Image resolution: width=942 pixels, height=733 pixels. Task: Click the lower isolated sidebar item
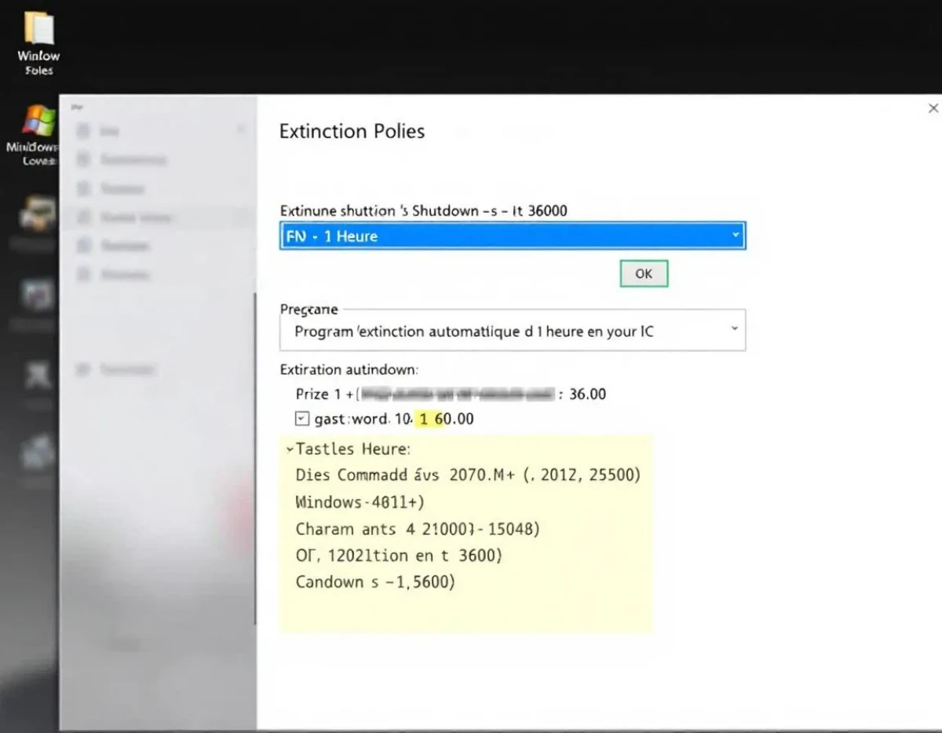click(118, 369)
